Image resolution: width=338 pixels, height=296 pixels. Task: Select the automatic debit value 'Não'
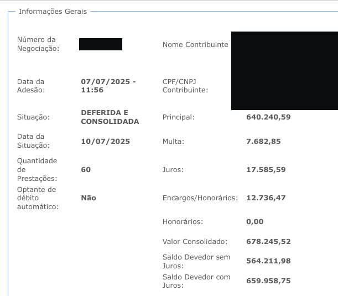tap(89, 198)
